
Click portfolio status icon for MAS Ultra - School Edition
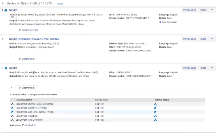click(x=155, y=112)
